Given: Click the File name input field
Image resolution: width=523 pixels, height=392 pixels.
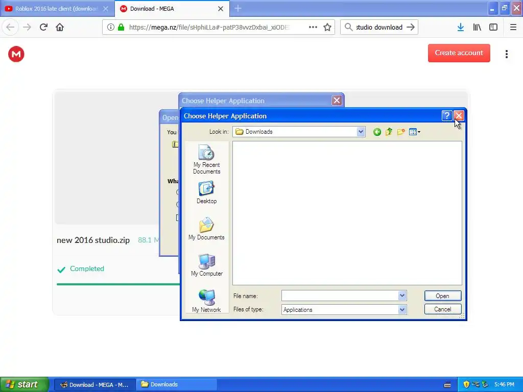Looking at the screenshot, I should (x=340, y=296).
